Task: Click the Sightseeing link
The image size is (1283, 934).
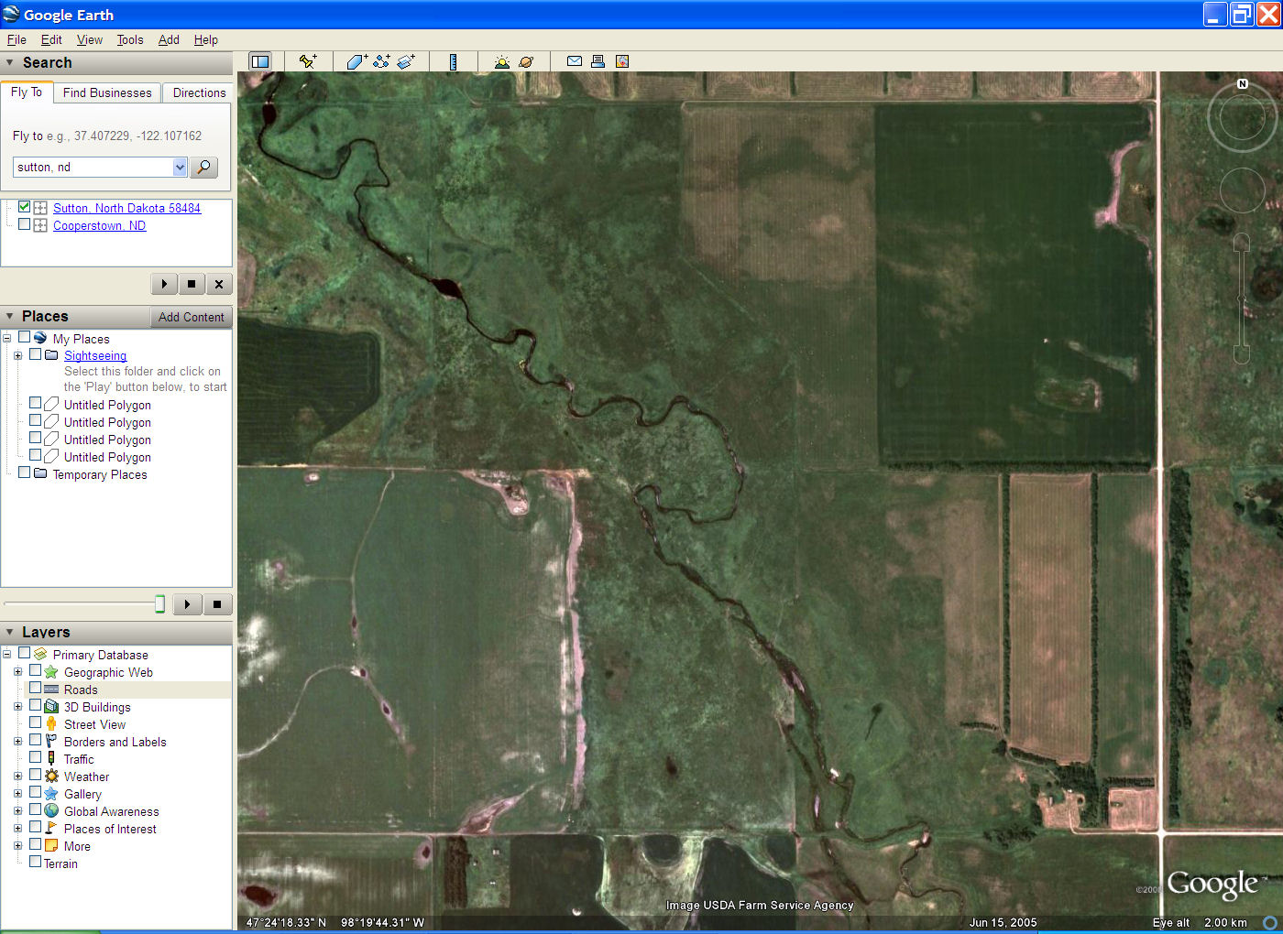Action: click(x=95, y=355)
